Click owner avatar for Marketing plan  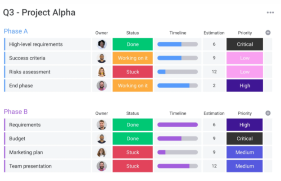102,152
